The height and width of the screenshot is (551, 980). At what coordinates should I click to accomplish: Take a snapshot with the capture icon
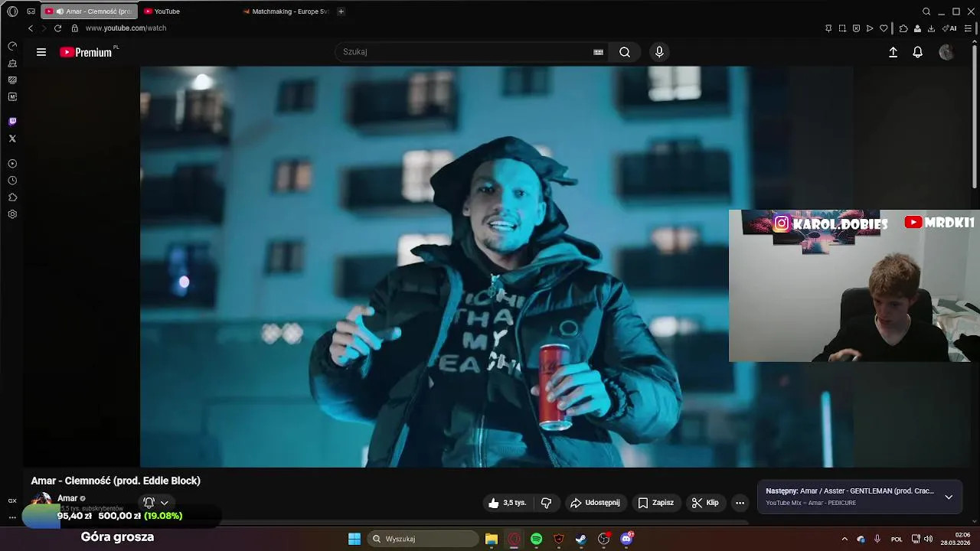(x=842, y=28)
